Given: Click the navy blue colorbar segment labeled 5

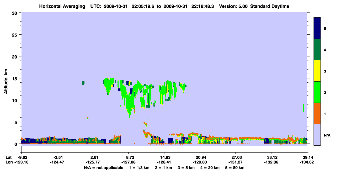Looking at the screenshot, I should click(x=317, y=28).
